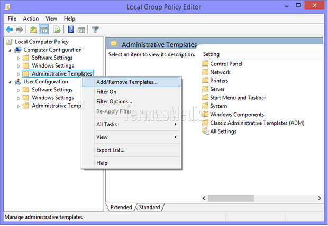The height and width of the screenshot is (226, 328).
Task: Click the Export List toolbar icon
Action: (57, 30)
